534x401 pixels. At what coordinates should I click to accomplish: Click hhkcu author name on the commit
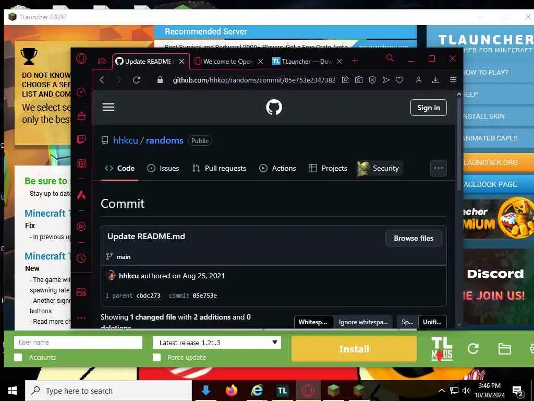coord(129,276)
